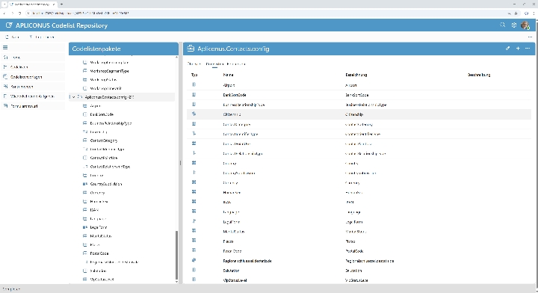Click the tree icon beside ContactCategory
This screenshot has height=293, width=538.
84,141
